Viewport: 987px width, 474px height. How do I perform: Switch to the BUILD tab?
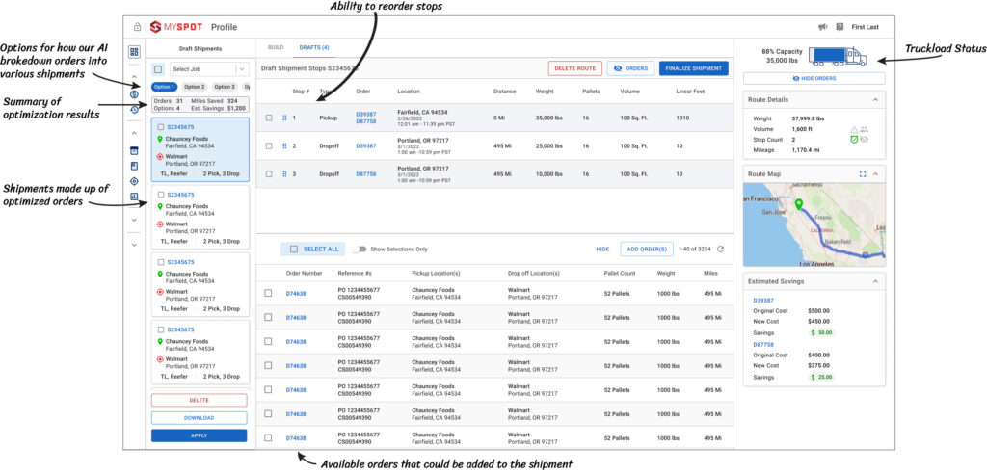pos(276,47)
